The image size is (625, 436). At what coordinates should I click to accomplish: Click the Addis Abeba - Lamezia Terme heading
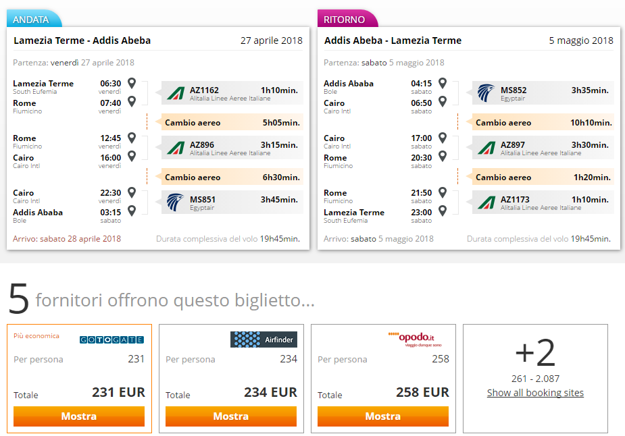[x=393, y=40]
